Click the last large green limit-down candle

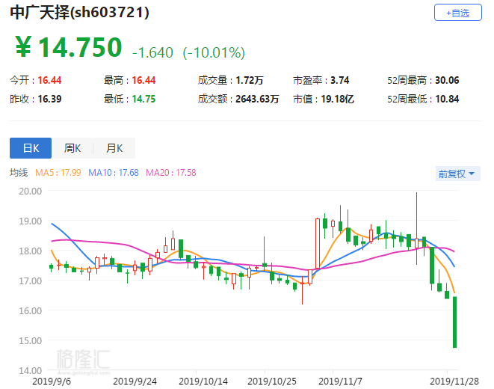coord(454,322)
